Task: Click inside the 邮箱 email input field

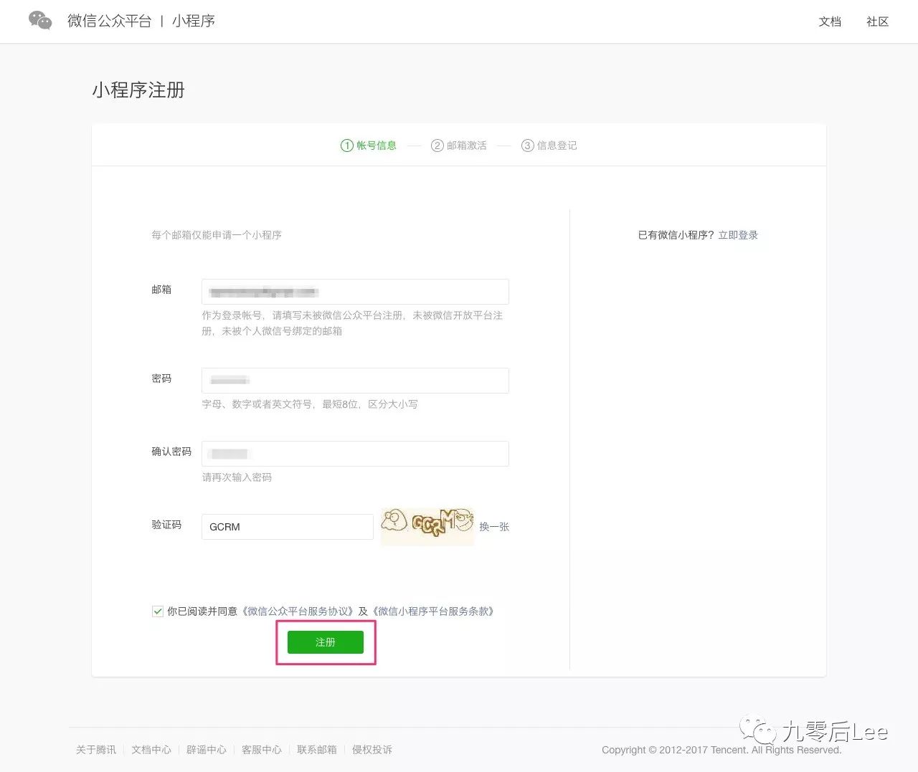Action: (x=354, y=292)
